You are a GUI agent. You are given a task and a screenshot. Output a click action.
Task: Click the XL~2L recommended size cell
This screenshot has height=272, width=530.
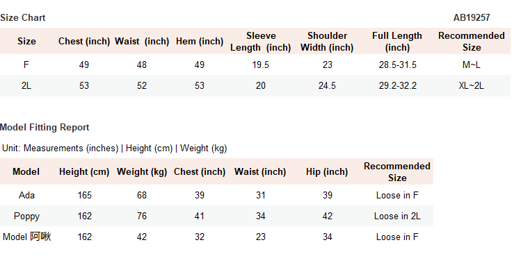click(x=472, y=85)
